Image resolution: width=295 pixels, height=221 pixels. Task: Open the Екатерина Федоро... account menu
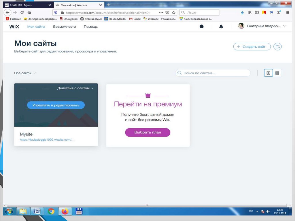coord(262,26)
